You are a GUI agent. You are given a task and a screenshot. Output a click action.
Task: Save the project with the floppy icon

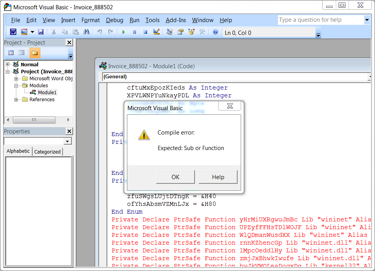(41, 32)
